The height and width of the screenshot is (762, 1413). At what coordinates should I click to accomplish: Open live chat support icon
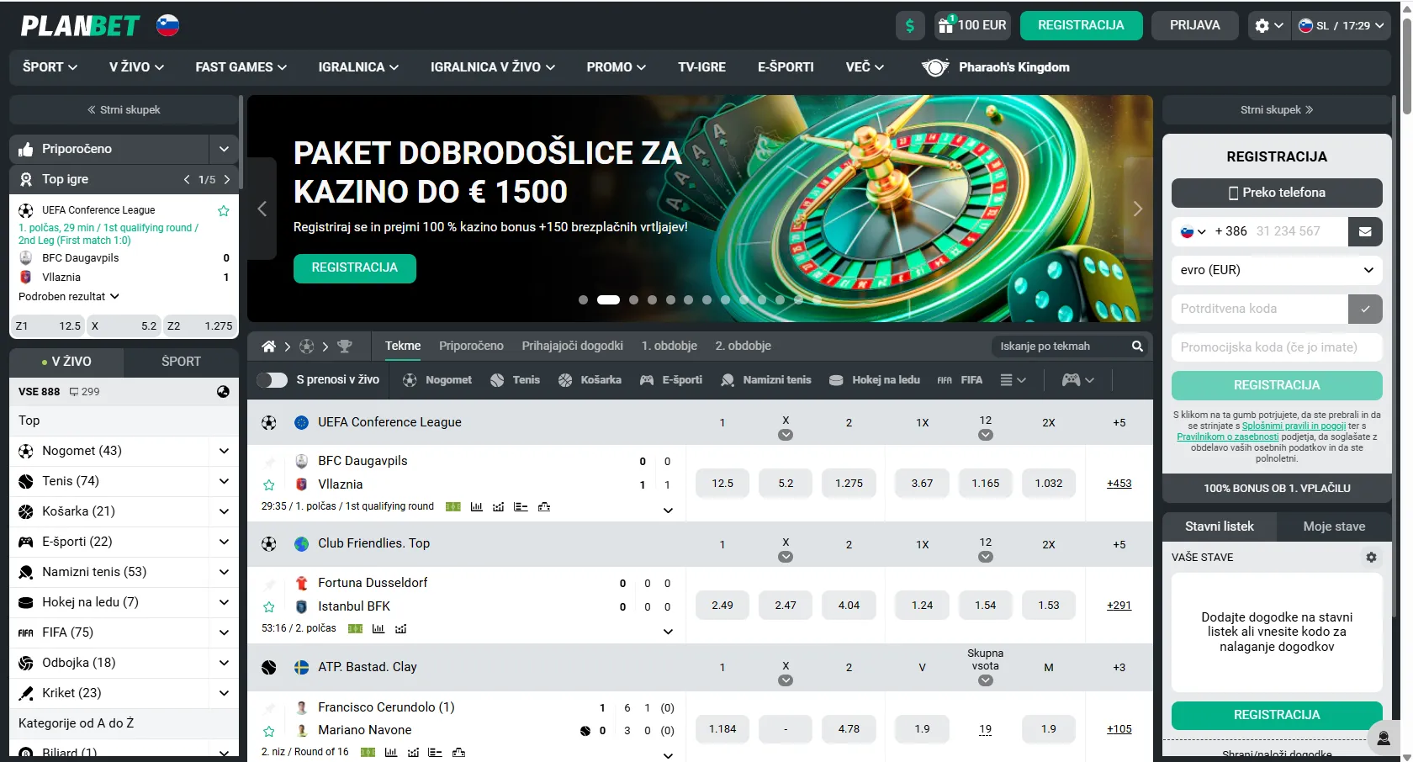1384,738
